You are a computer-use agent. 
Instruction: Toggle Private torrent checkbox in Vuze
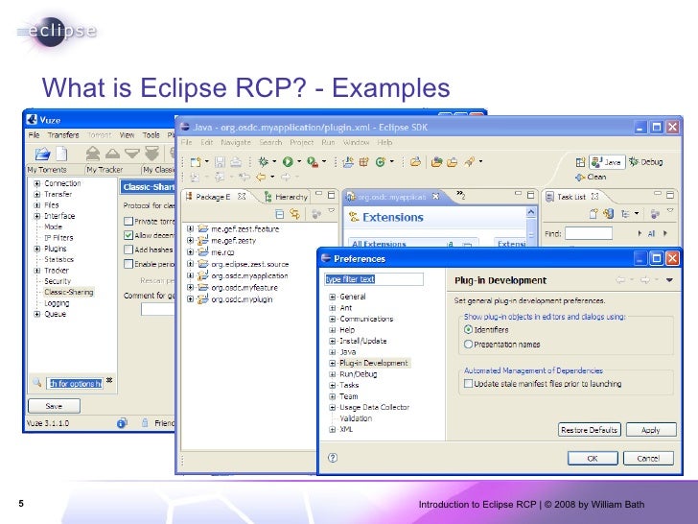coord(128,221)
